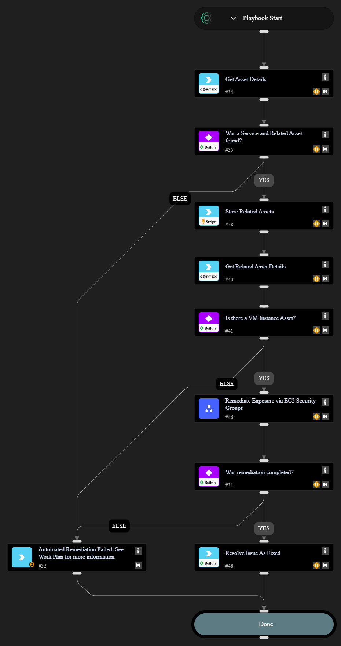The width and height of the screenshot is (341, 646).
Task: Click the manual task icon on Automated Remediation Failed
Action: (22, 557)
